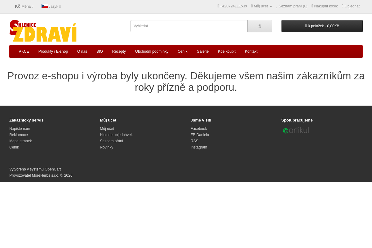Open Produkty / E-shop menu
Image resolution: width=372 pixels, height=248 pixels.
pyautogui.click(x=53, y=51)
